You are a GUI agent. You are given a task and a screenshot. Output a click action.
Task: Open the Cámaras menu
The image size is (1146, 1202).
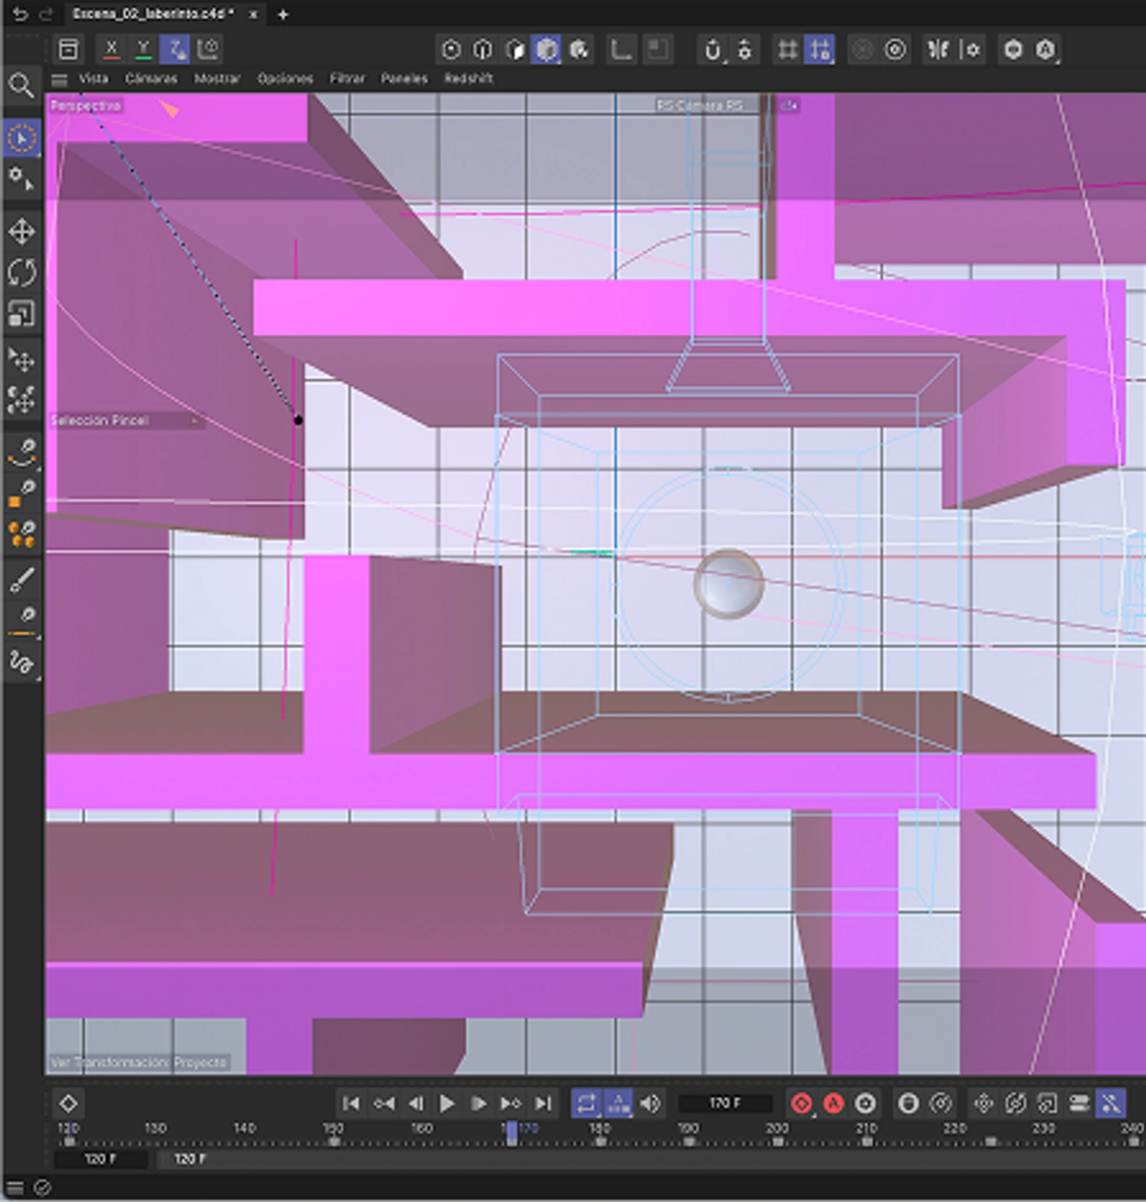click(x=153, y=78)
